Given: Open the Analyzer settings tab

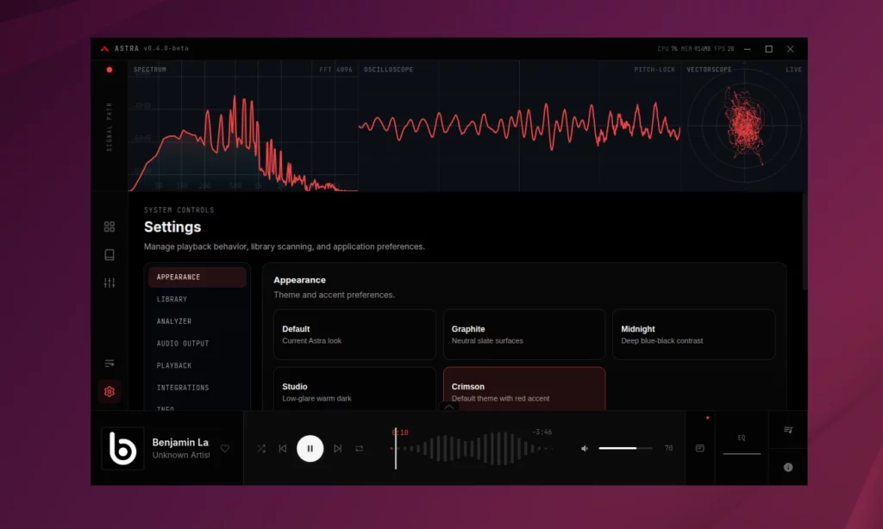Looking at the screenshot, I should click(x=174, y=321).
